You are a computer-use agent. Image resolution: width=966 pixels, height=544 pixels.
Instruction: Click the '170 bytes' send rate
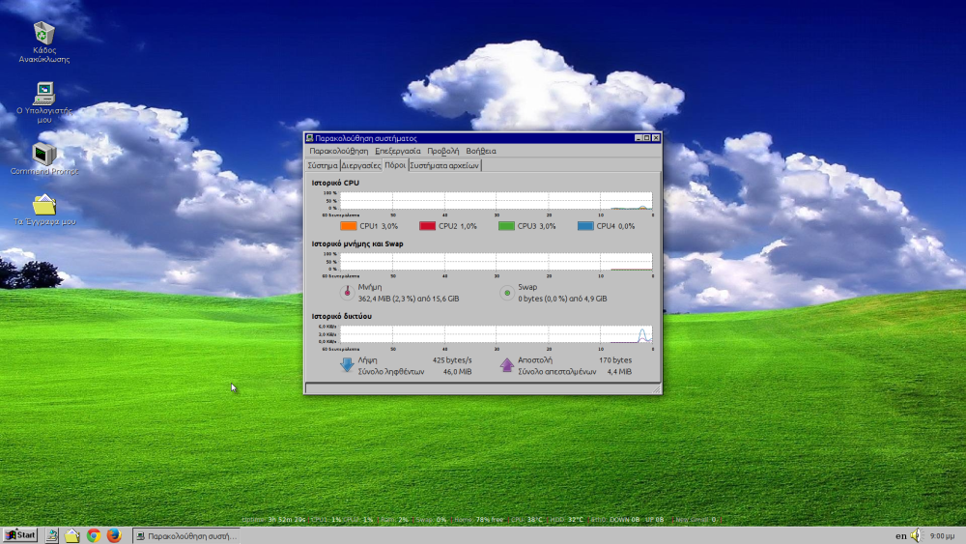[x=615, y=360]
